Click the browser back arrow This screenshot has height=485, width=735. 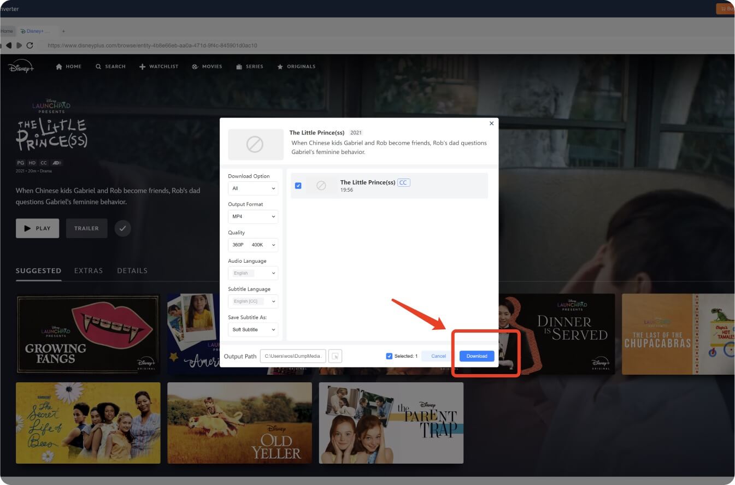point(8,45)
